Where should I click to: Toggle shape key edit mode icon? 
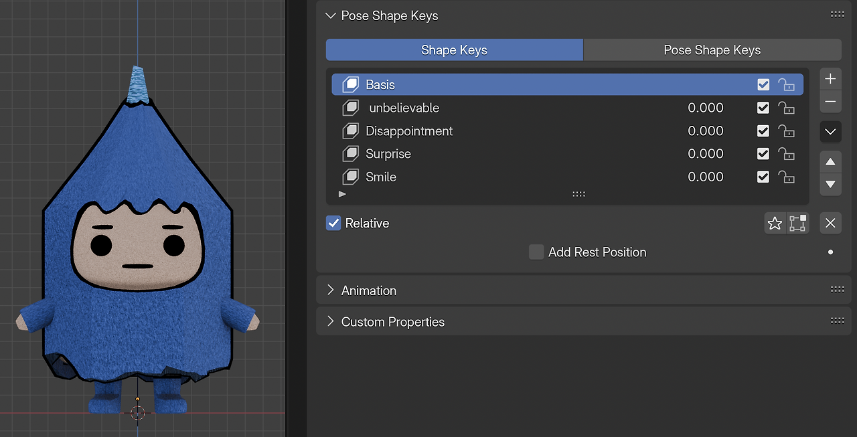(x=797, y=224)
